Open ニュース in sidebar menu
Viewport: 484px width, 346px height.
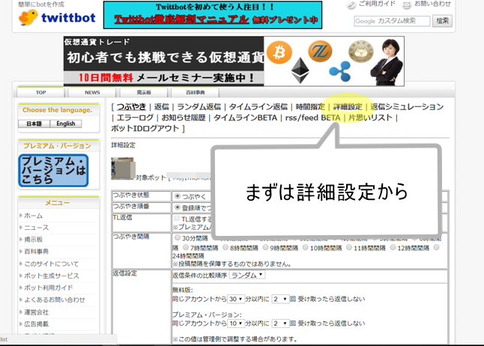(37, 228)
